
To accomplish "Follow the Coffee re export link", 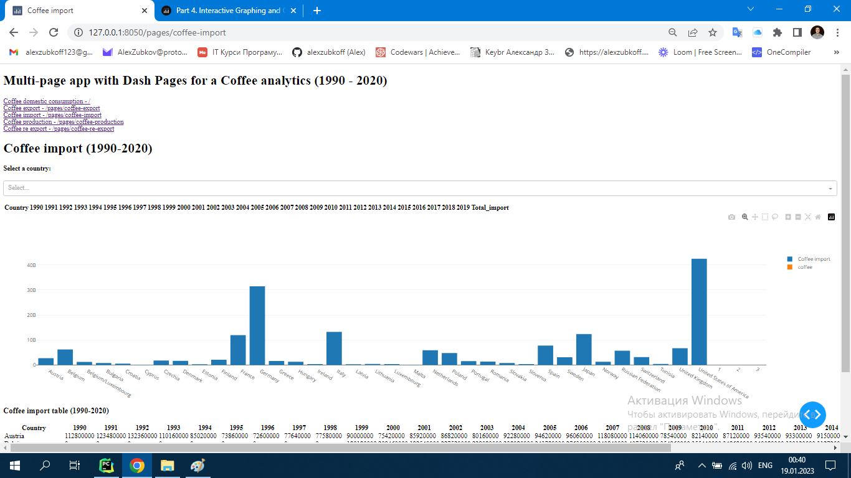I will pyautogui.click(x=58, y=128).
